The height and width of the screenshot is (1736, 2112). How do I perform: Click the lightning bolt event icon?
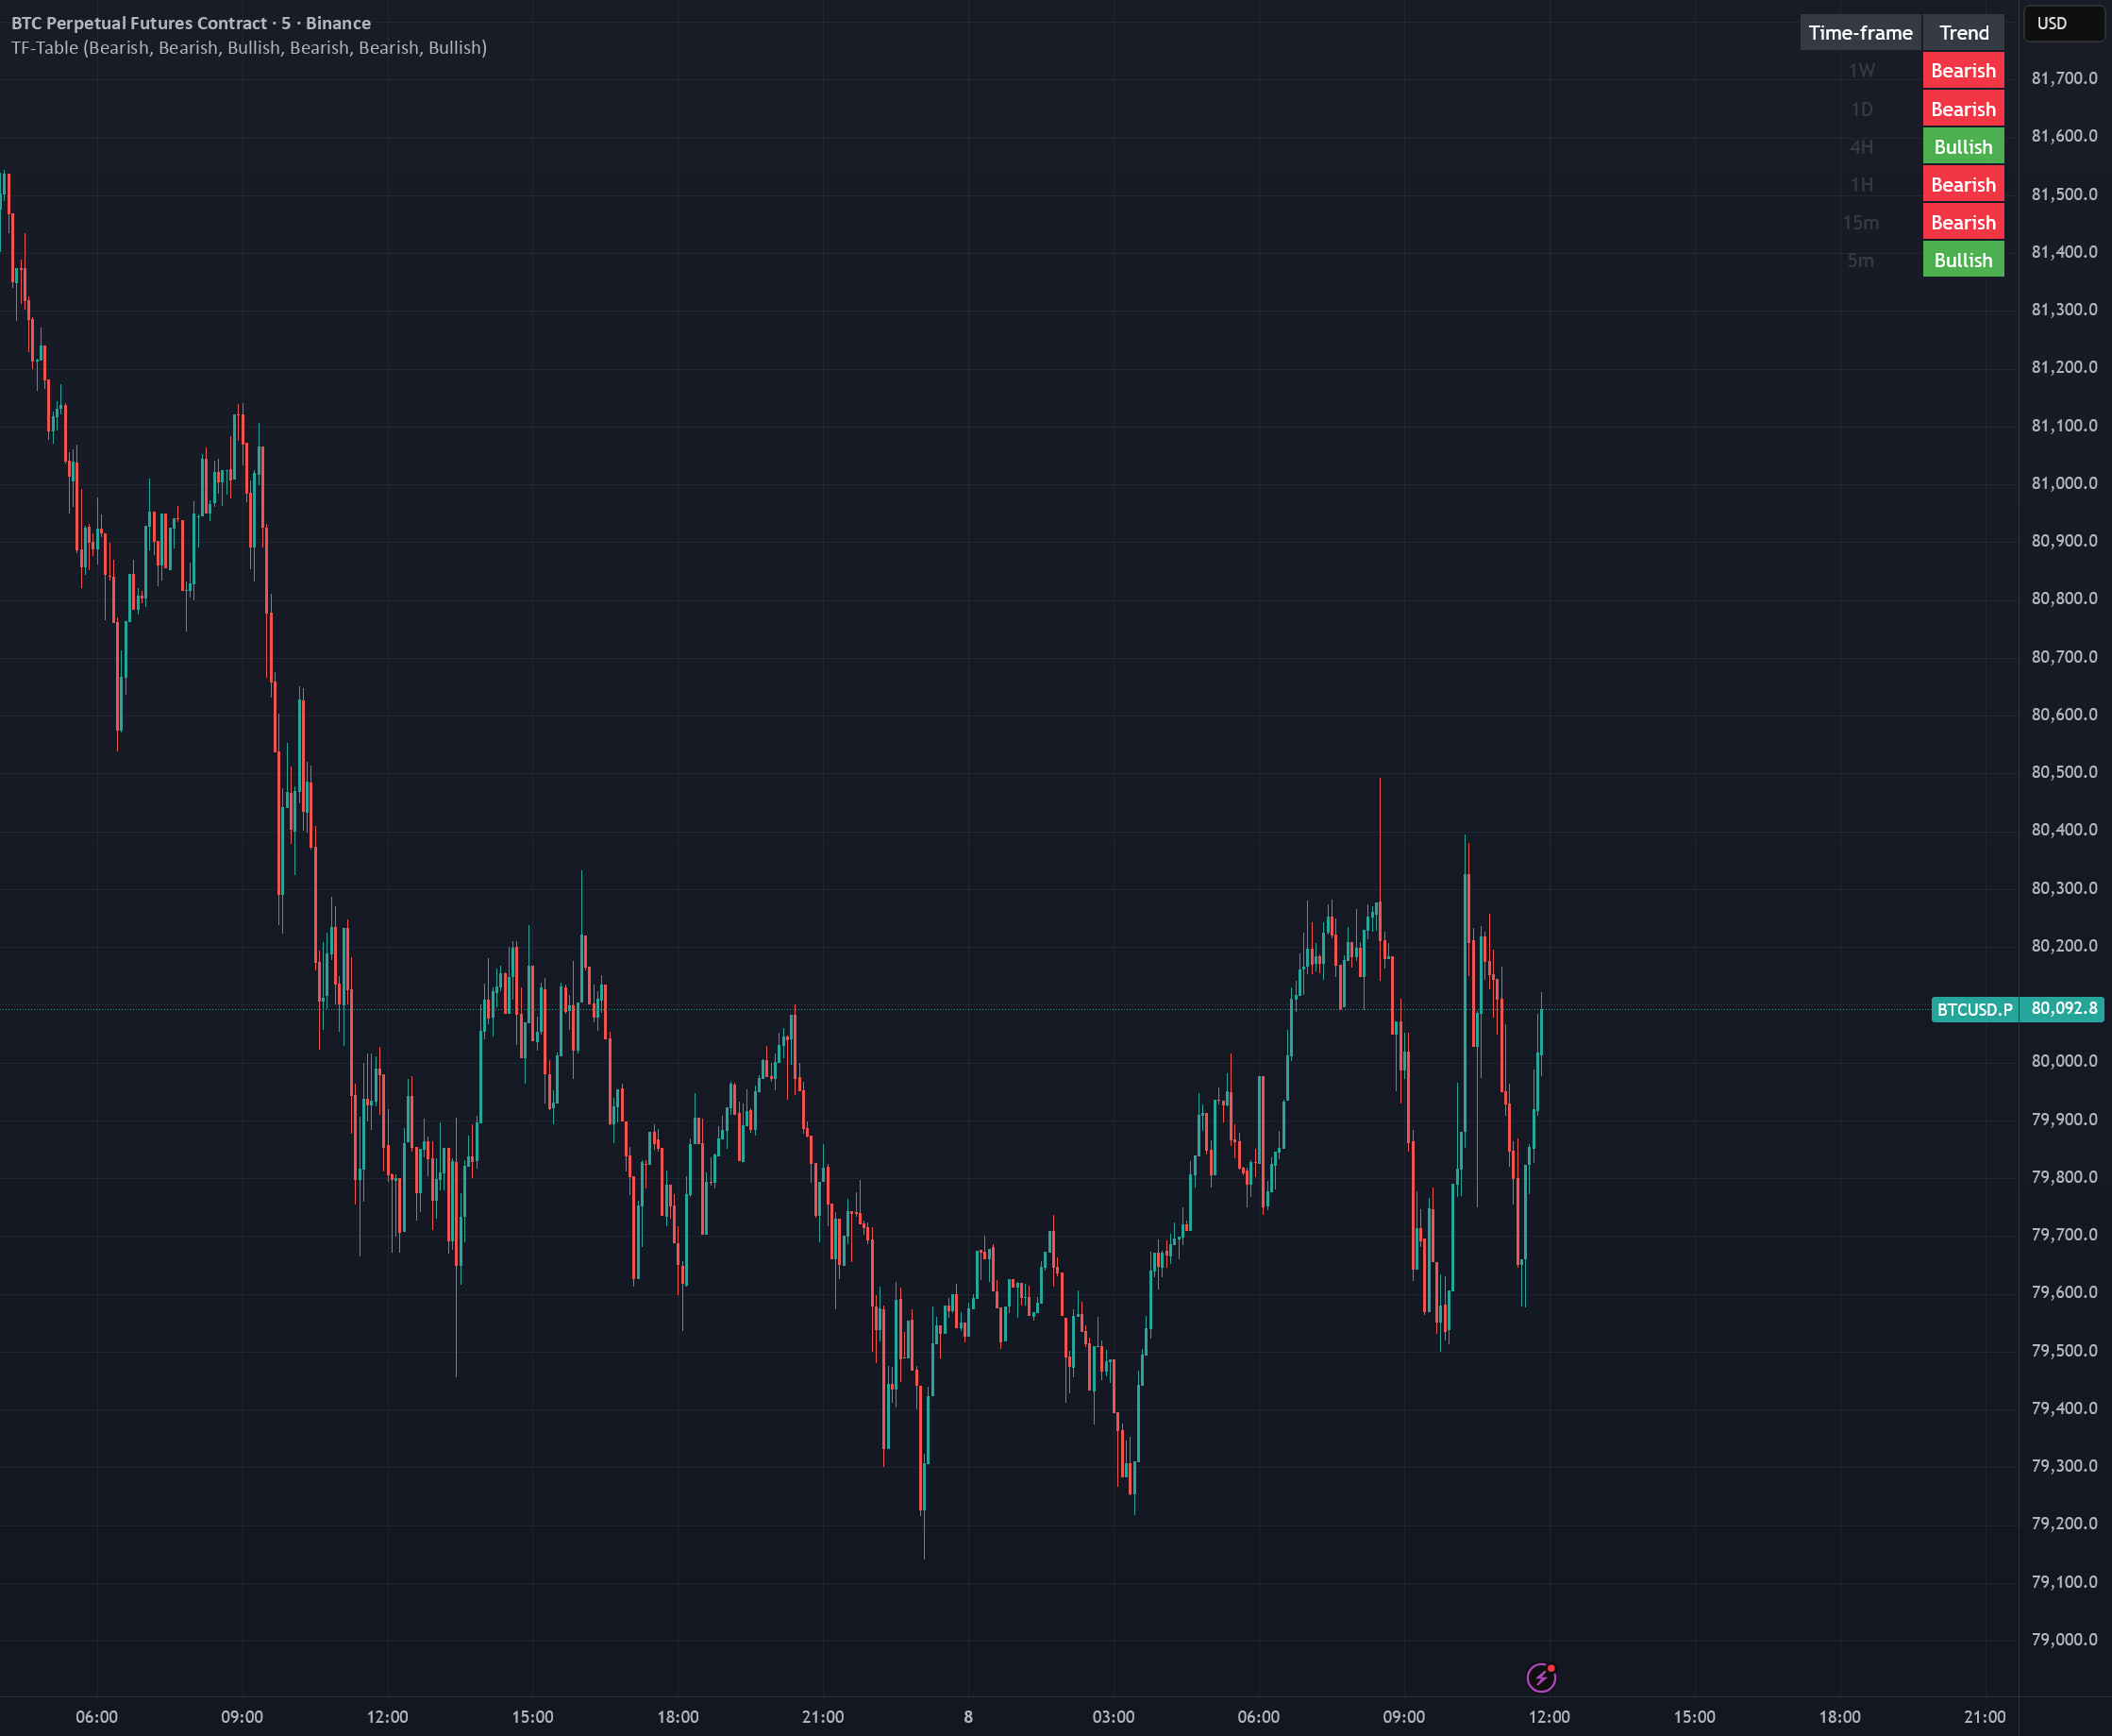tap(1541, 1677)
